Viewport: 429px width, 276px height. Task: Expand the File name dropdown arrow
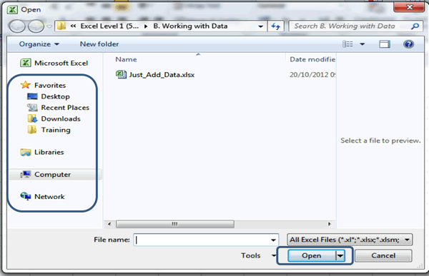[273, 240]
